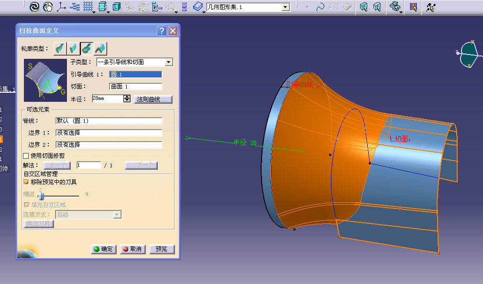Click the layered blue planes icon
483x284 pixels.
[198, 6]
